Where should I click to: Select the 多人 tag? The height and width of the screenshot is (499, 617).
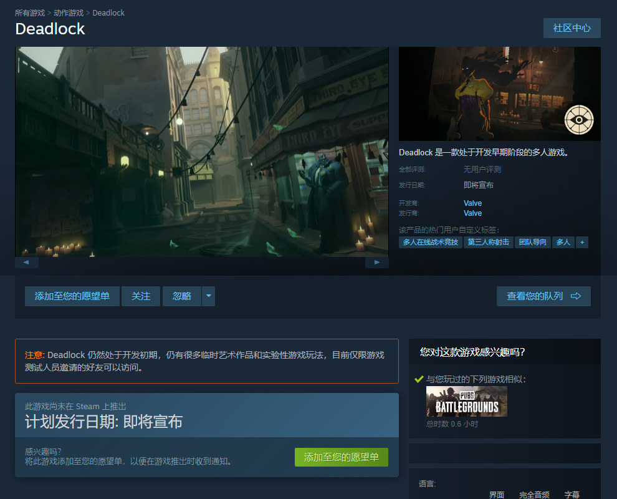click(563, 242)
